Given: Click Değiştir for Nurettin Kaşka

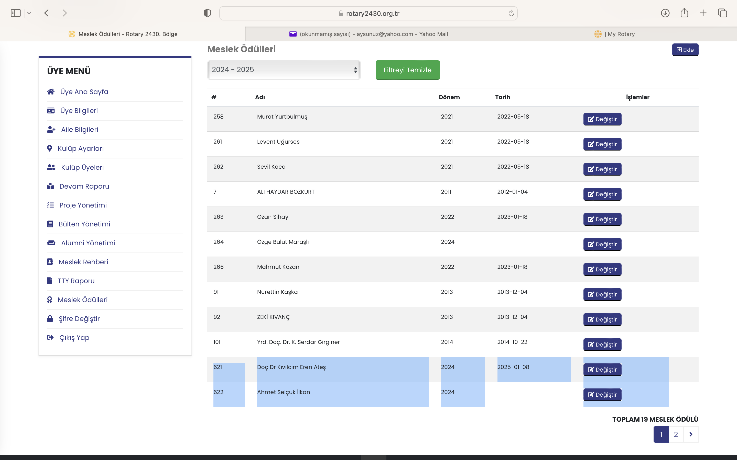Looking at the screenshot, I should coord(602,294).
